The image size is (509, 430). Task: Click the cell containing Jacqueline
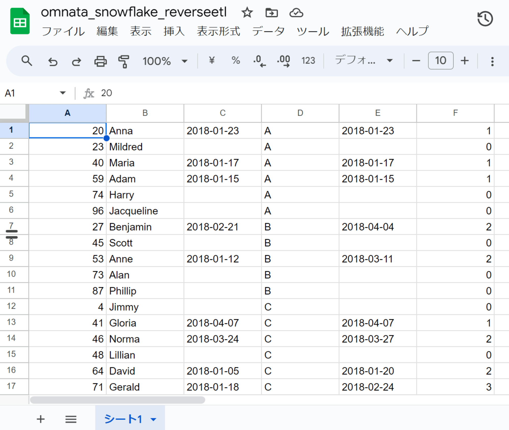pyautogui.click(x=145, y=211)
